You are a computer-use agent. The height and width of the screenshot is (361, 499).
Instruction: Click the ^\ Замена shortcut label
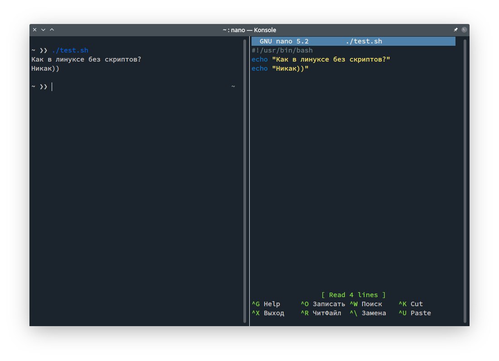368,313
